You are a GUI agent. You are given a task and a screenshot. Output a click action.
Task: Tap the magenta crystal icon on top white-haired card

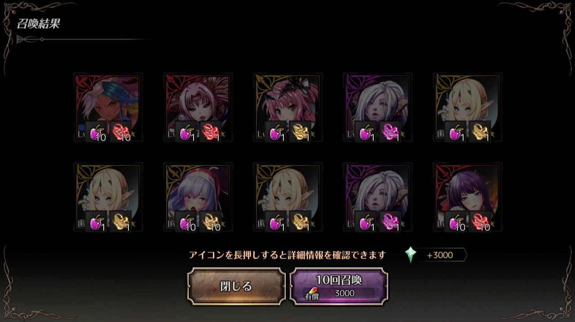(390, 132)
